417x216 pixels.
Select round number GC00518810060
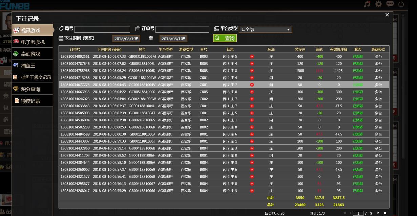click(142, 92)
